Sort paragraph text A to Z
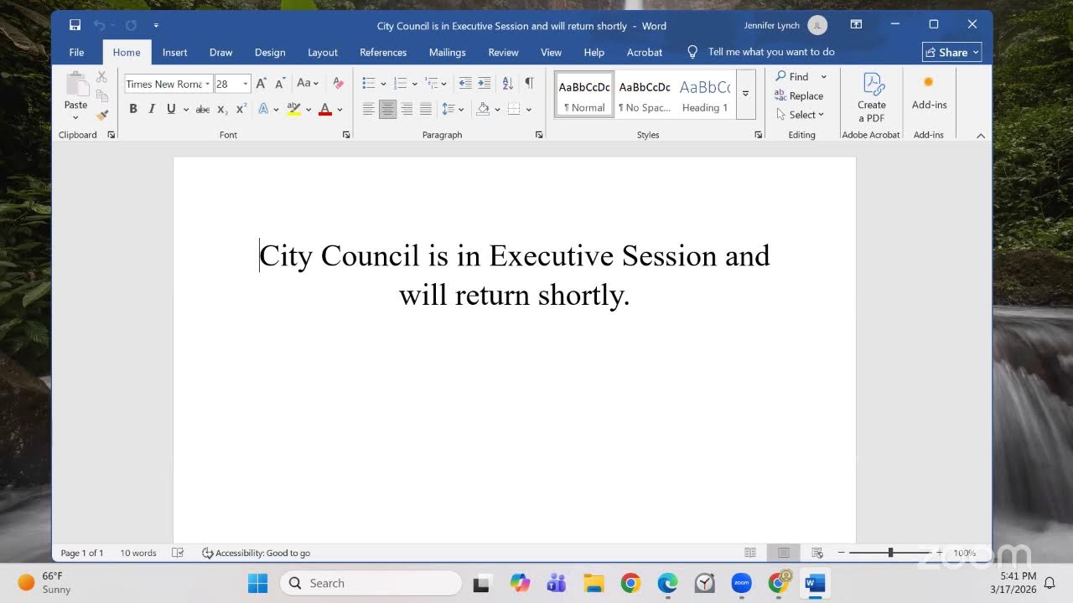Screen dimensions: 1073x603 [x=507, y=84]
